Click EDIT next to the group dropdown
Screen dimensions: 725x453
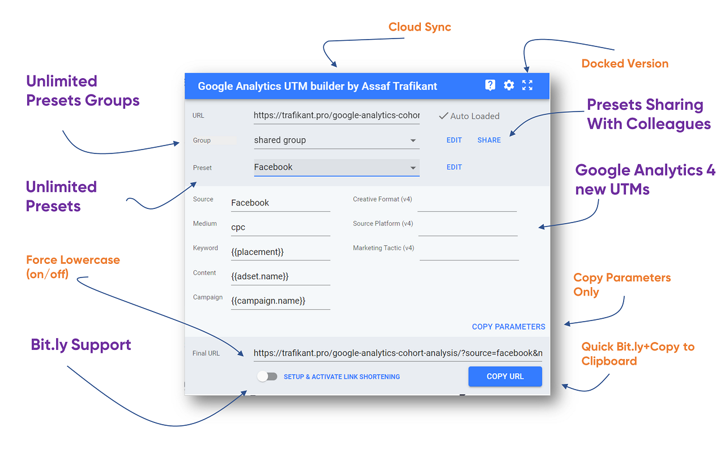[454, 140]
